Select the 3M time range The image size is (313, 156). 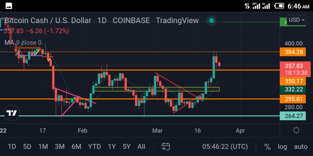point(60,147)
